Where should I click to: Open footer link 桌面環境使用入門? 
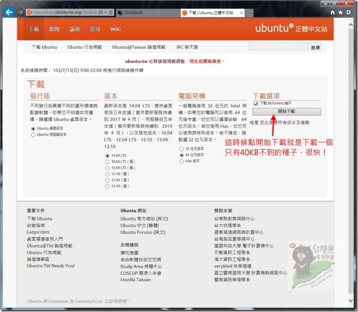click(45, 239)
